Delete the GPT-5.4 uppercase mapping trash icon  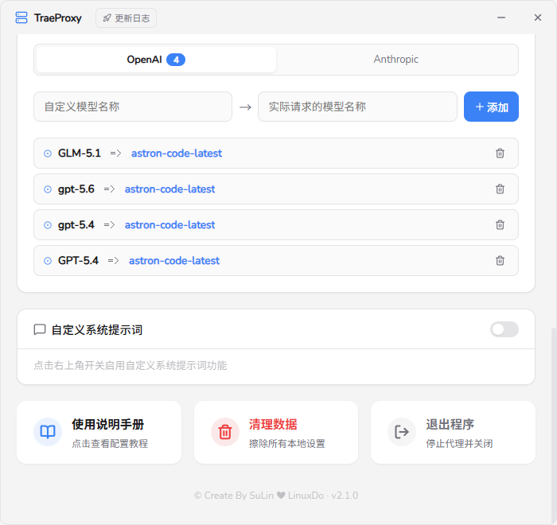point(500,261)
